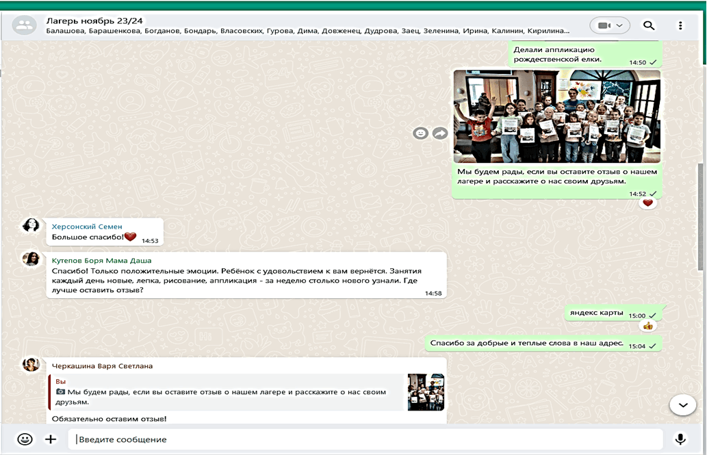Image resolution: width=707 pixels, height=455 pixels.
Task: React to the photo with the emoji button
Action: (421, 133)
